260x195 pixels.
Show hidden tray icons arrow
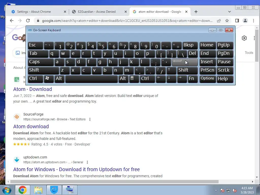click(x=216, y=190)
